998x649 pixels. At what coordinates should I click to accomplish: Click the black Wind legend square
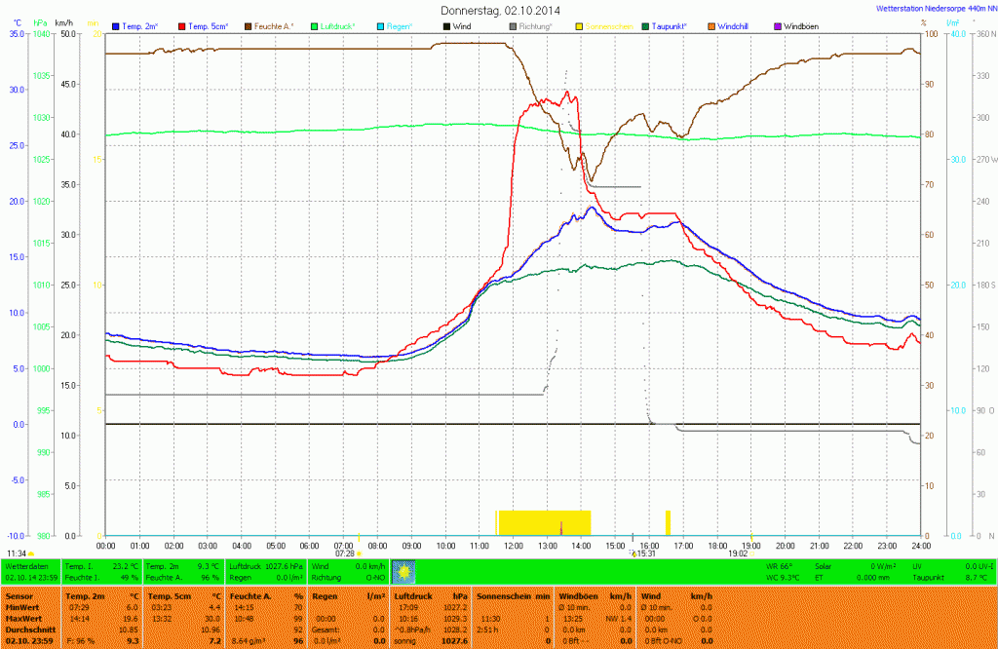click(x=446, y=25)
